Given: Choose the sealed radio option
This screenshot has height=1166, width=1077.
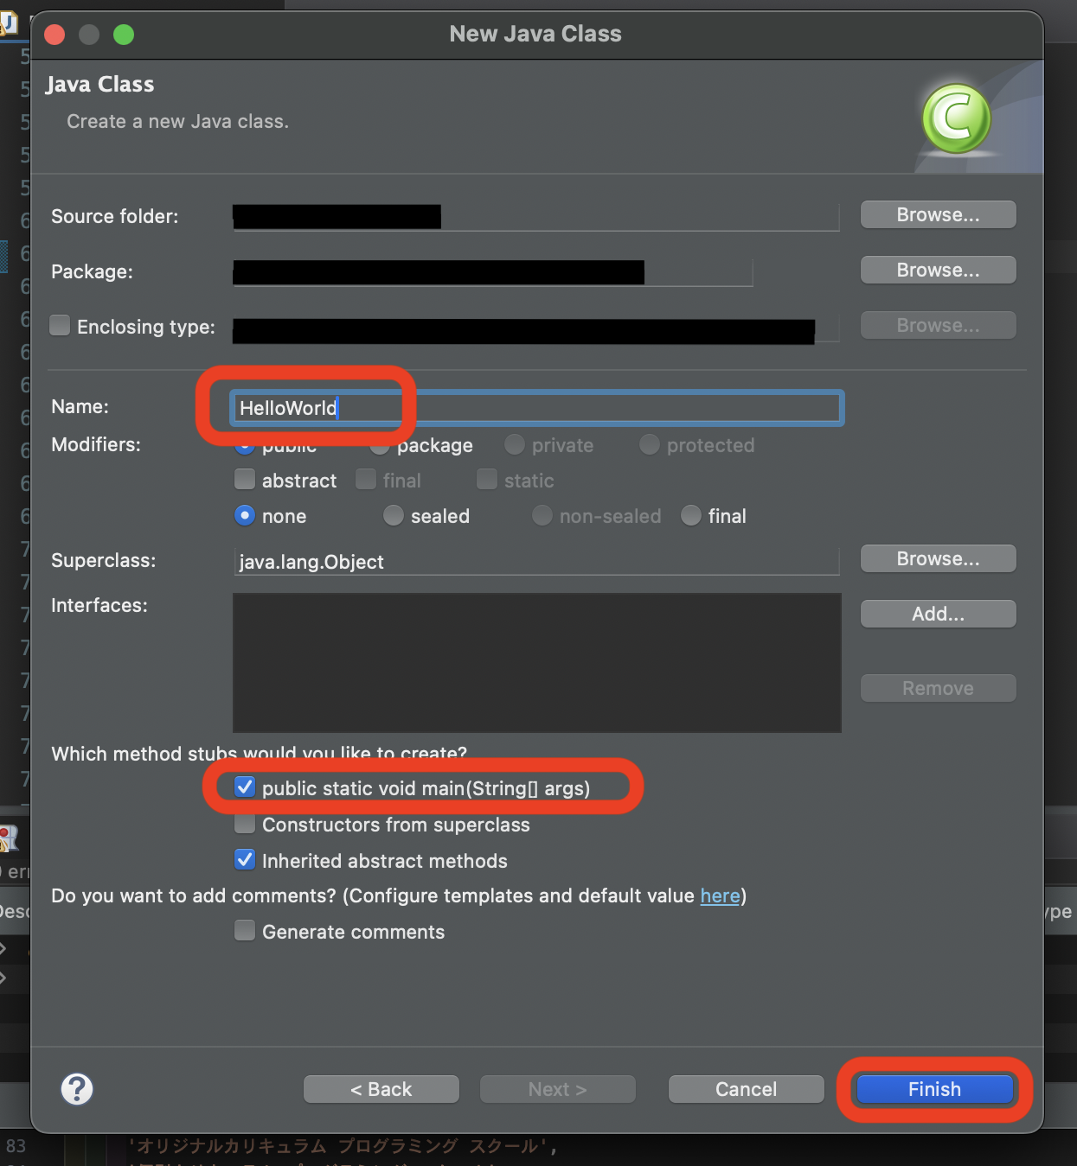Looking at the screenshot, I should pos(394,516).
